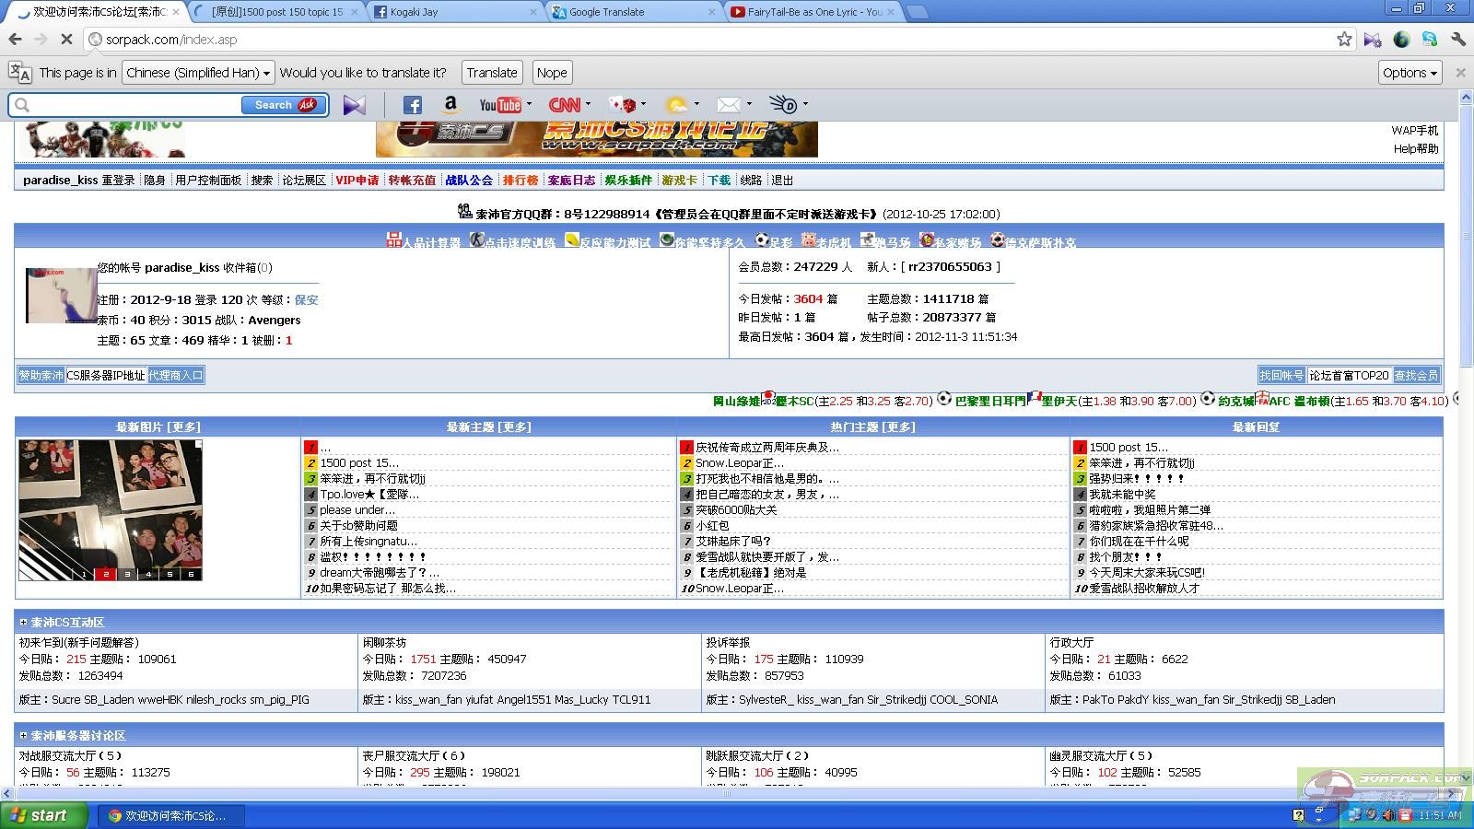Switch to the Kogaki Jay Facebook tab
This screenshot has height=829, width=1474.
pyautogui.click(x=451, y=12)
